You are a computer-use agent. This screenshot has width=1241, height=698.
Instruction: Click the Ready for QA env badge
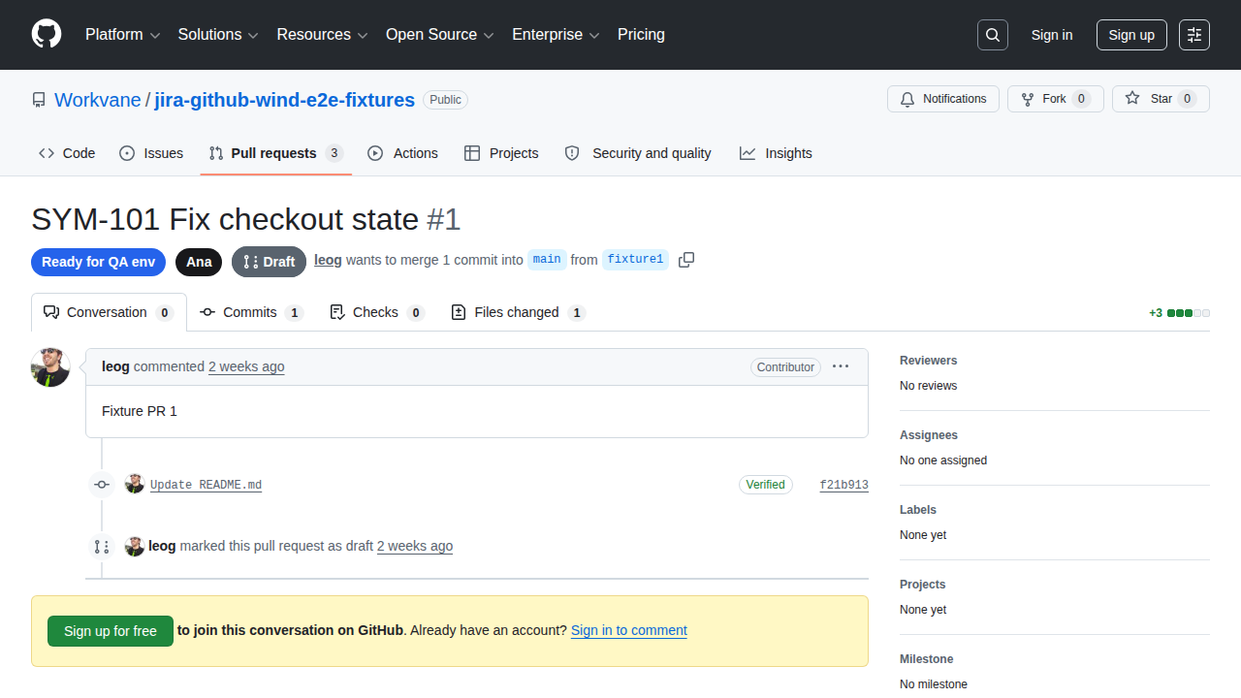pyautogui.click(x=98, y=262)
